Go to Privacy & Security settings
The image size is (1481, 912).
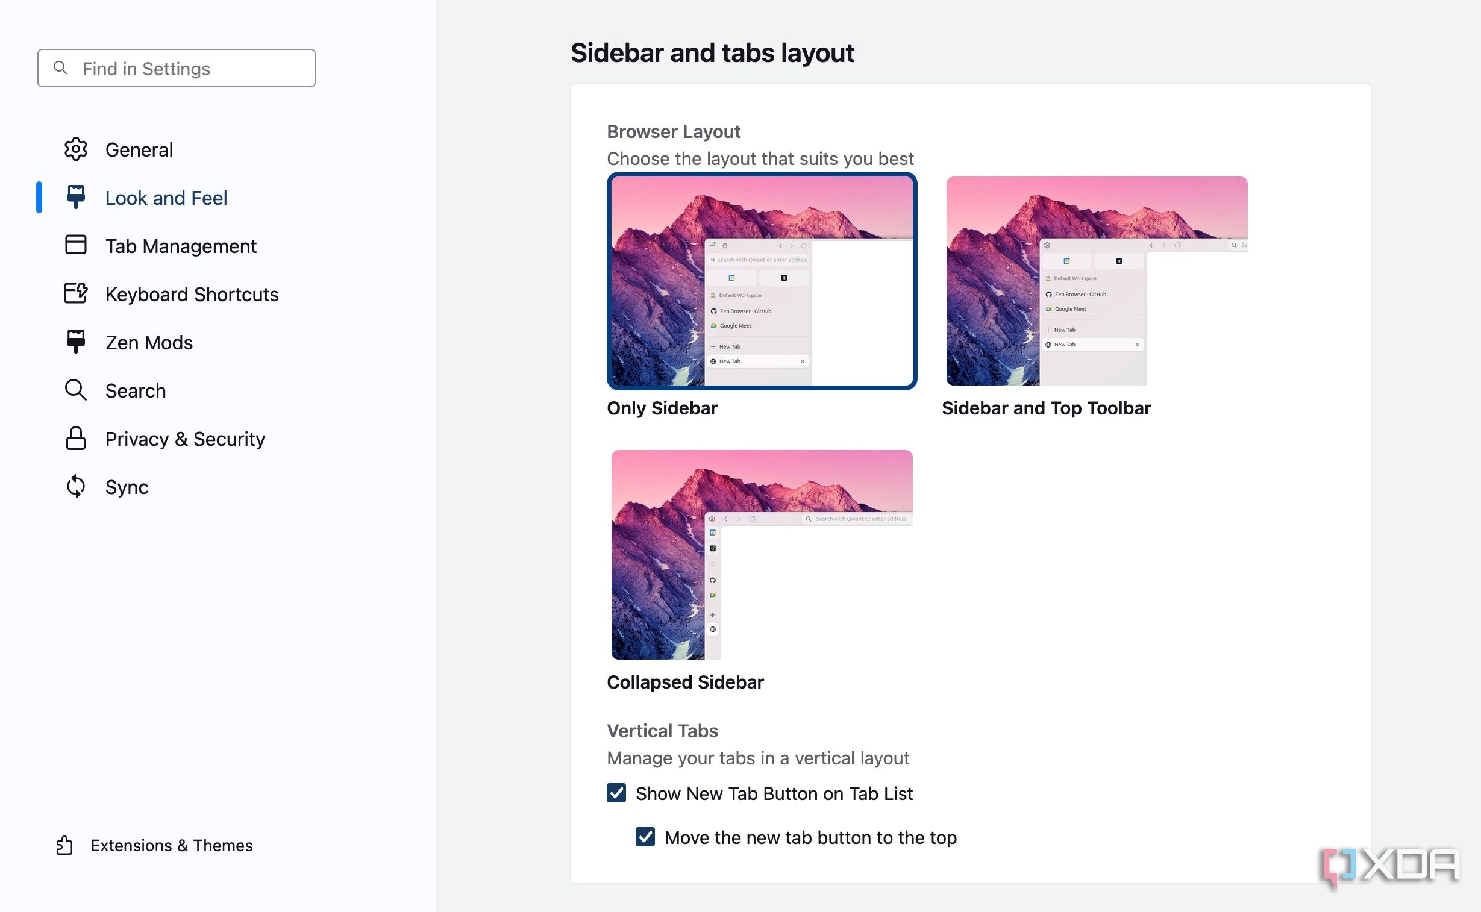[184, 439]
